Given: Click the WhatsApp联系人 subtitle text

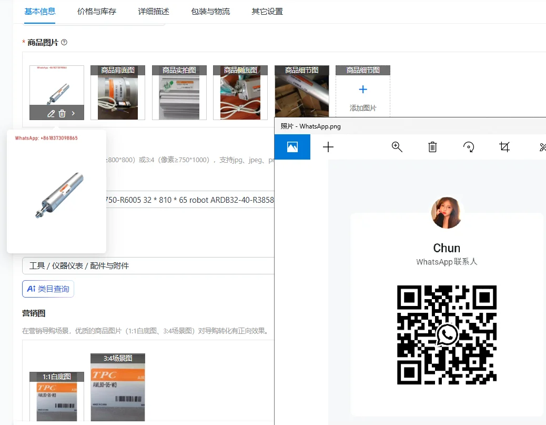Looking at the screenshot, I should click(x=447, y=262).
